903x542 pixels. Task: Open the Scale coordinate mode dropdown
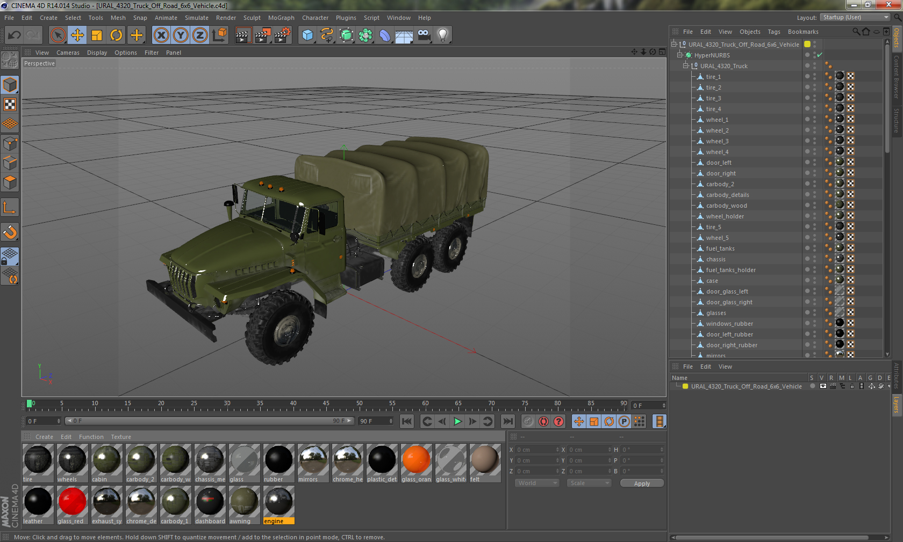click(589, 483)
